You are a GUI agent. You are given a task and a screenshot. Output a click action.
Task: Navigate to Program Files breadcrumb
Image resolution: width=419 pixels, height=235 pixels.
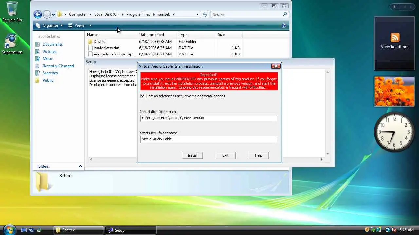(x=138, y=14)
